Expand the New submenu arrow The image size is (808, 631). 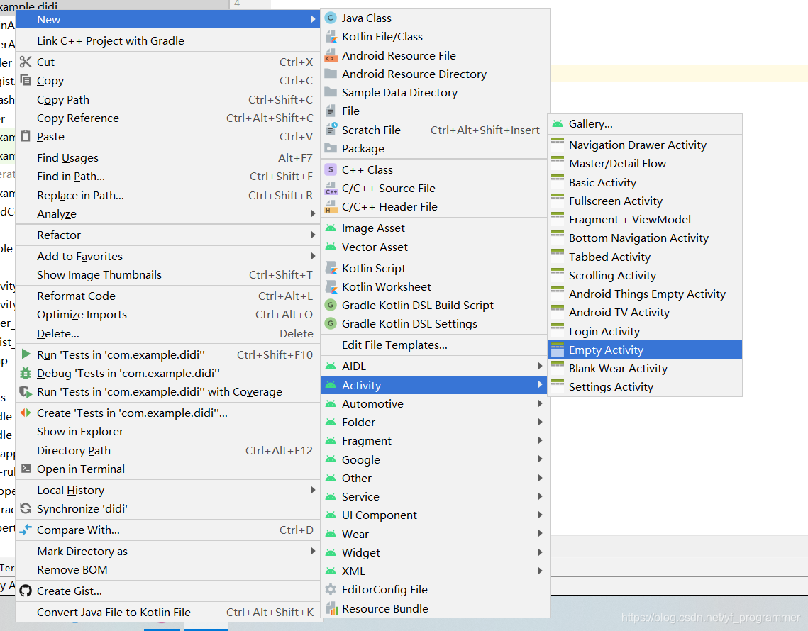tap(312, 19)
